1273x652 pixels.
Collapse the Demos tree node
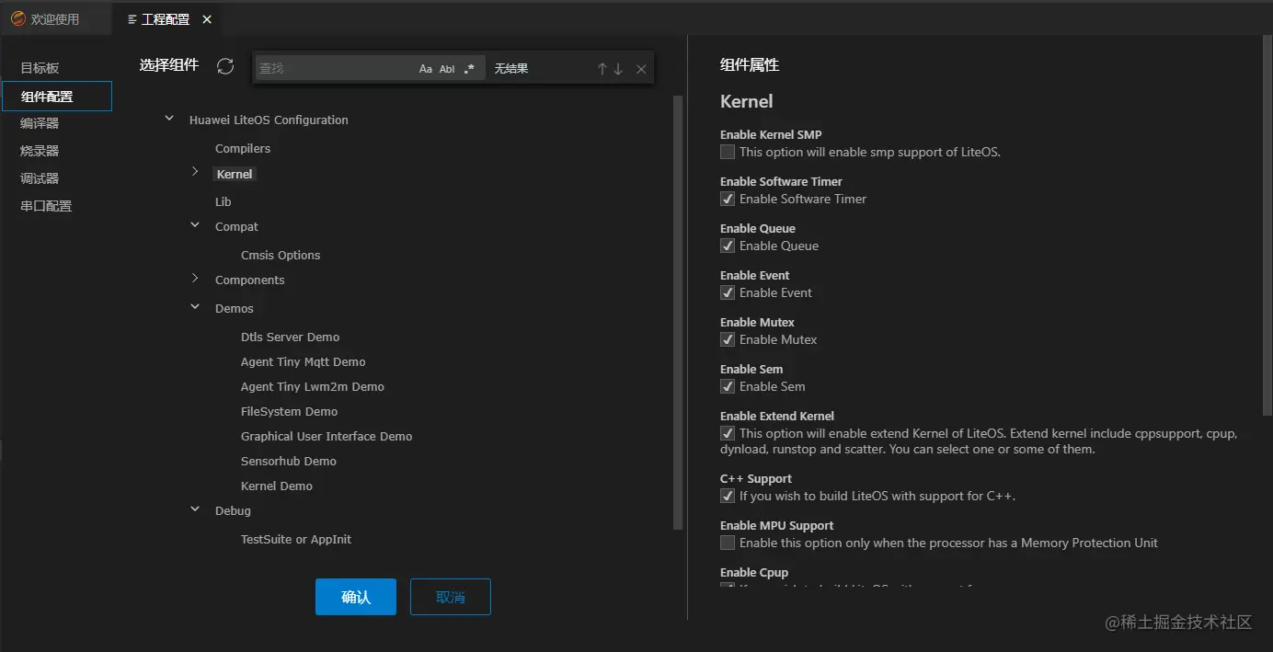click(195, 307)
